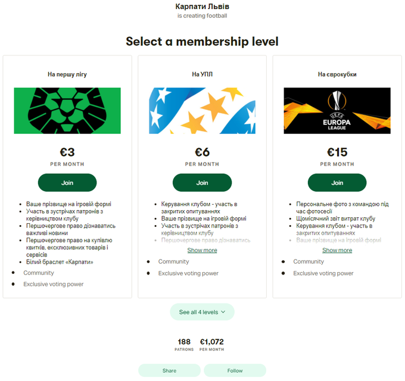Click the На першу лігу tier title
405x381 pixels.
[67, 74]
